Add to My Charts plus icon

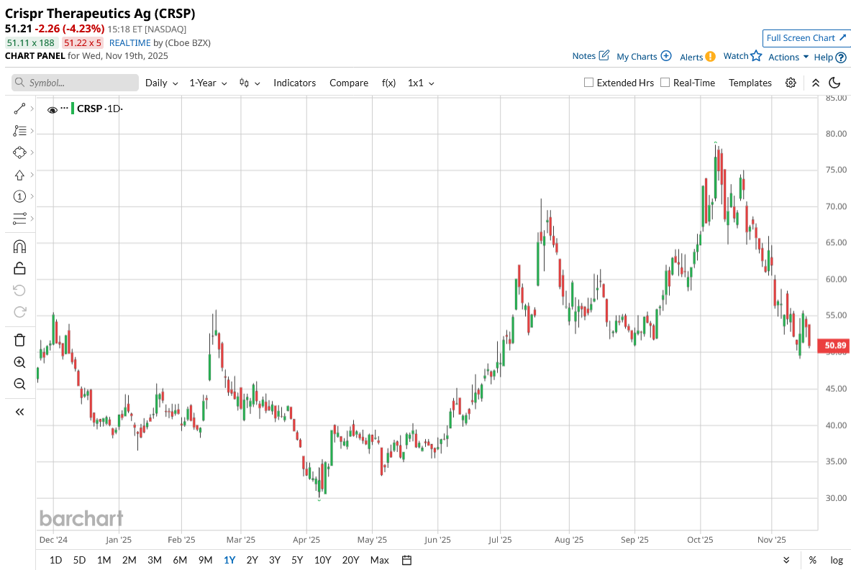click(666, 56)
